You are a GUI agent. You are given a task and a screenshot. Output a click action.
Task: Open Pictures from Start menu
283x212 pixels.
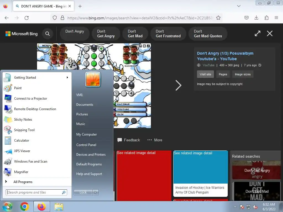coord(82,114)
